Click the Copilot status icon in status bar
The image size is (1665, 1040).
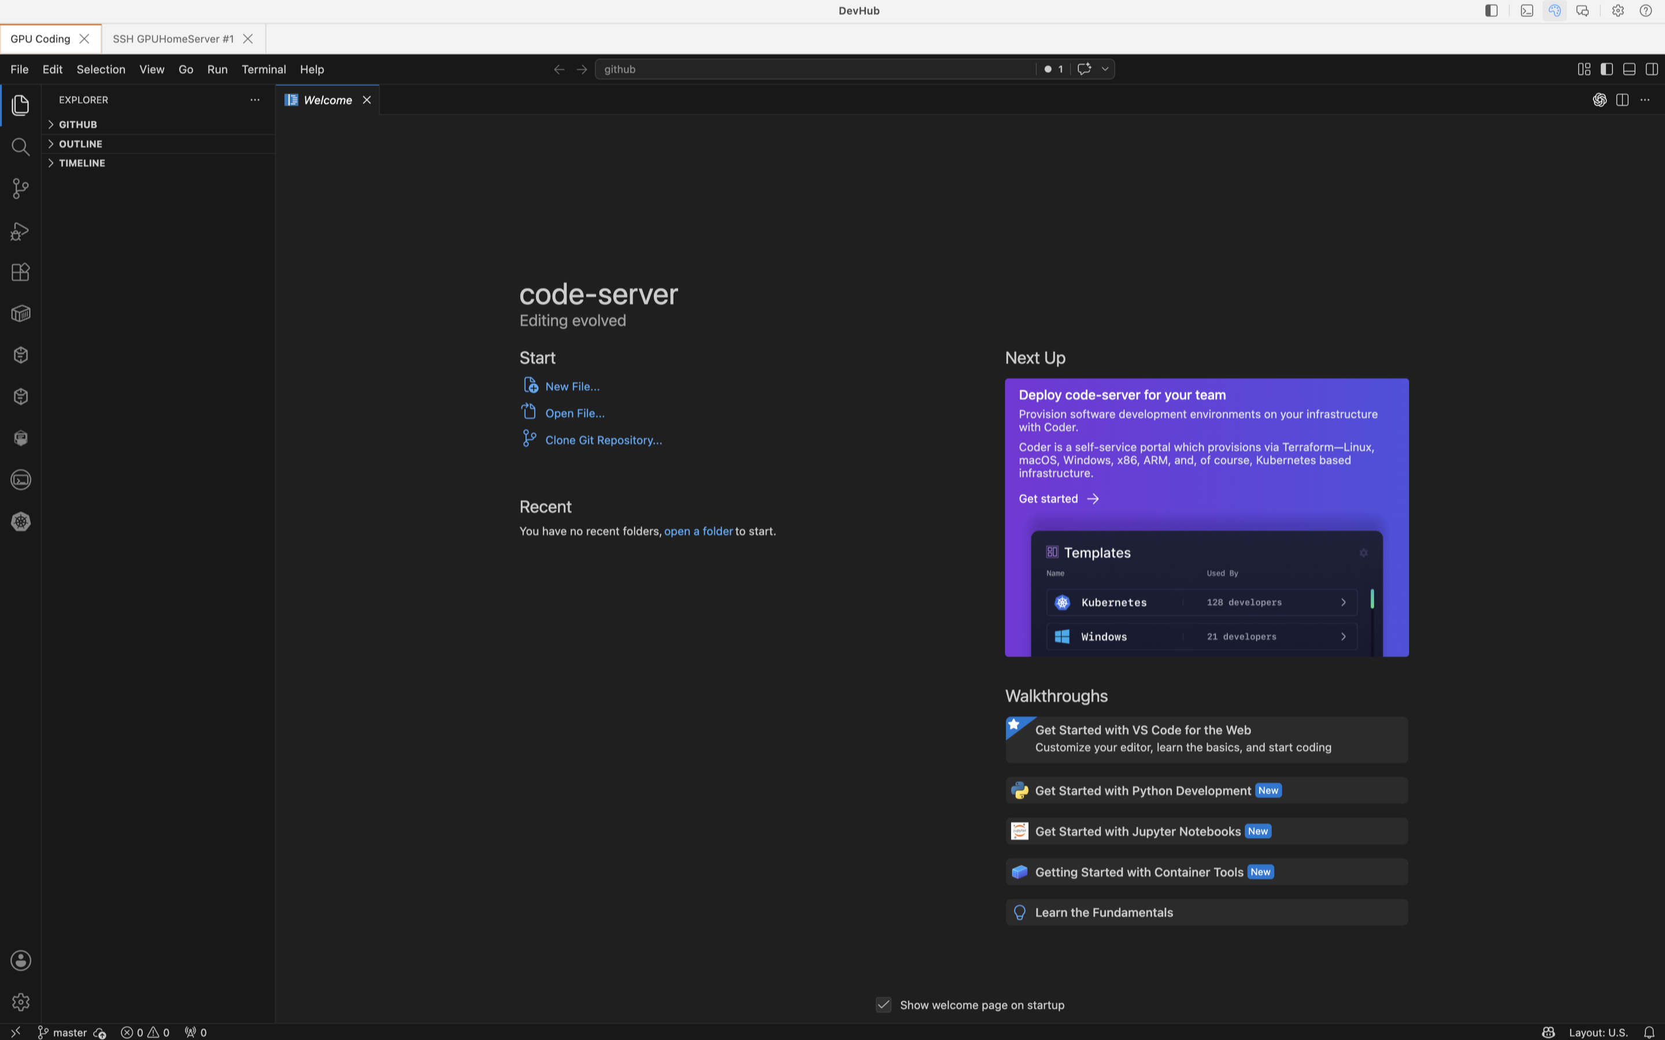point(1548,1032)
